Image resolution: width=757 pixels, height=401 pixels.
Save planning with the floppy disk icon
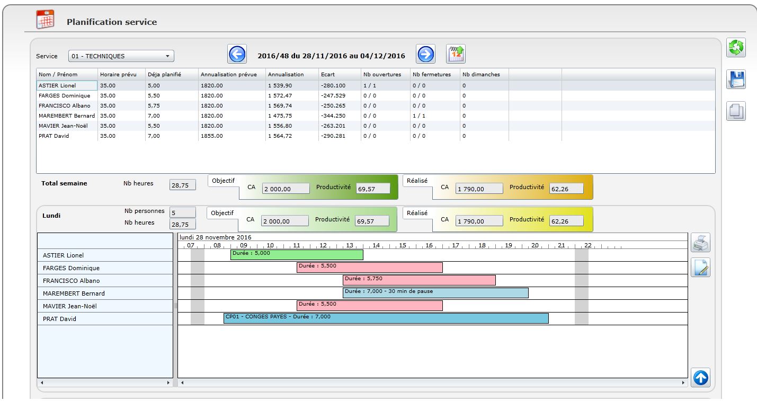736,79
